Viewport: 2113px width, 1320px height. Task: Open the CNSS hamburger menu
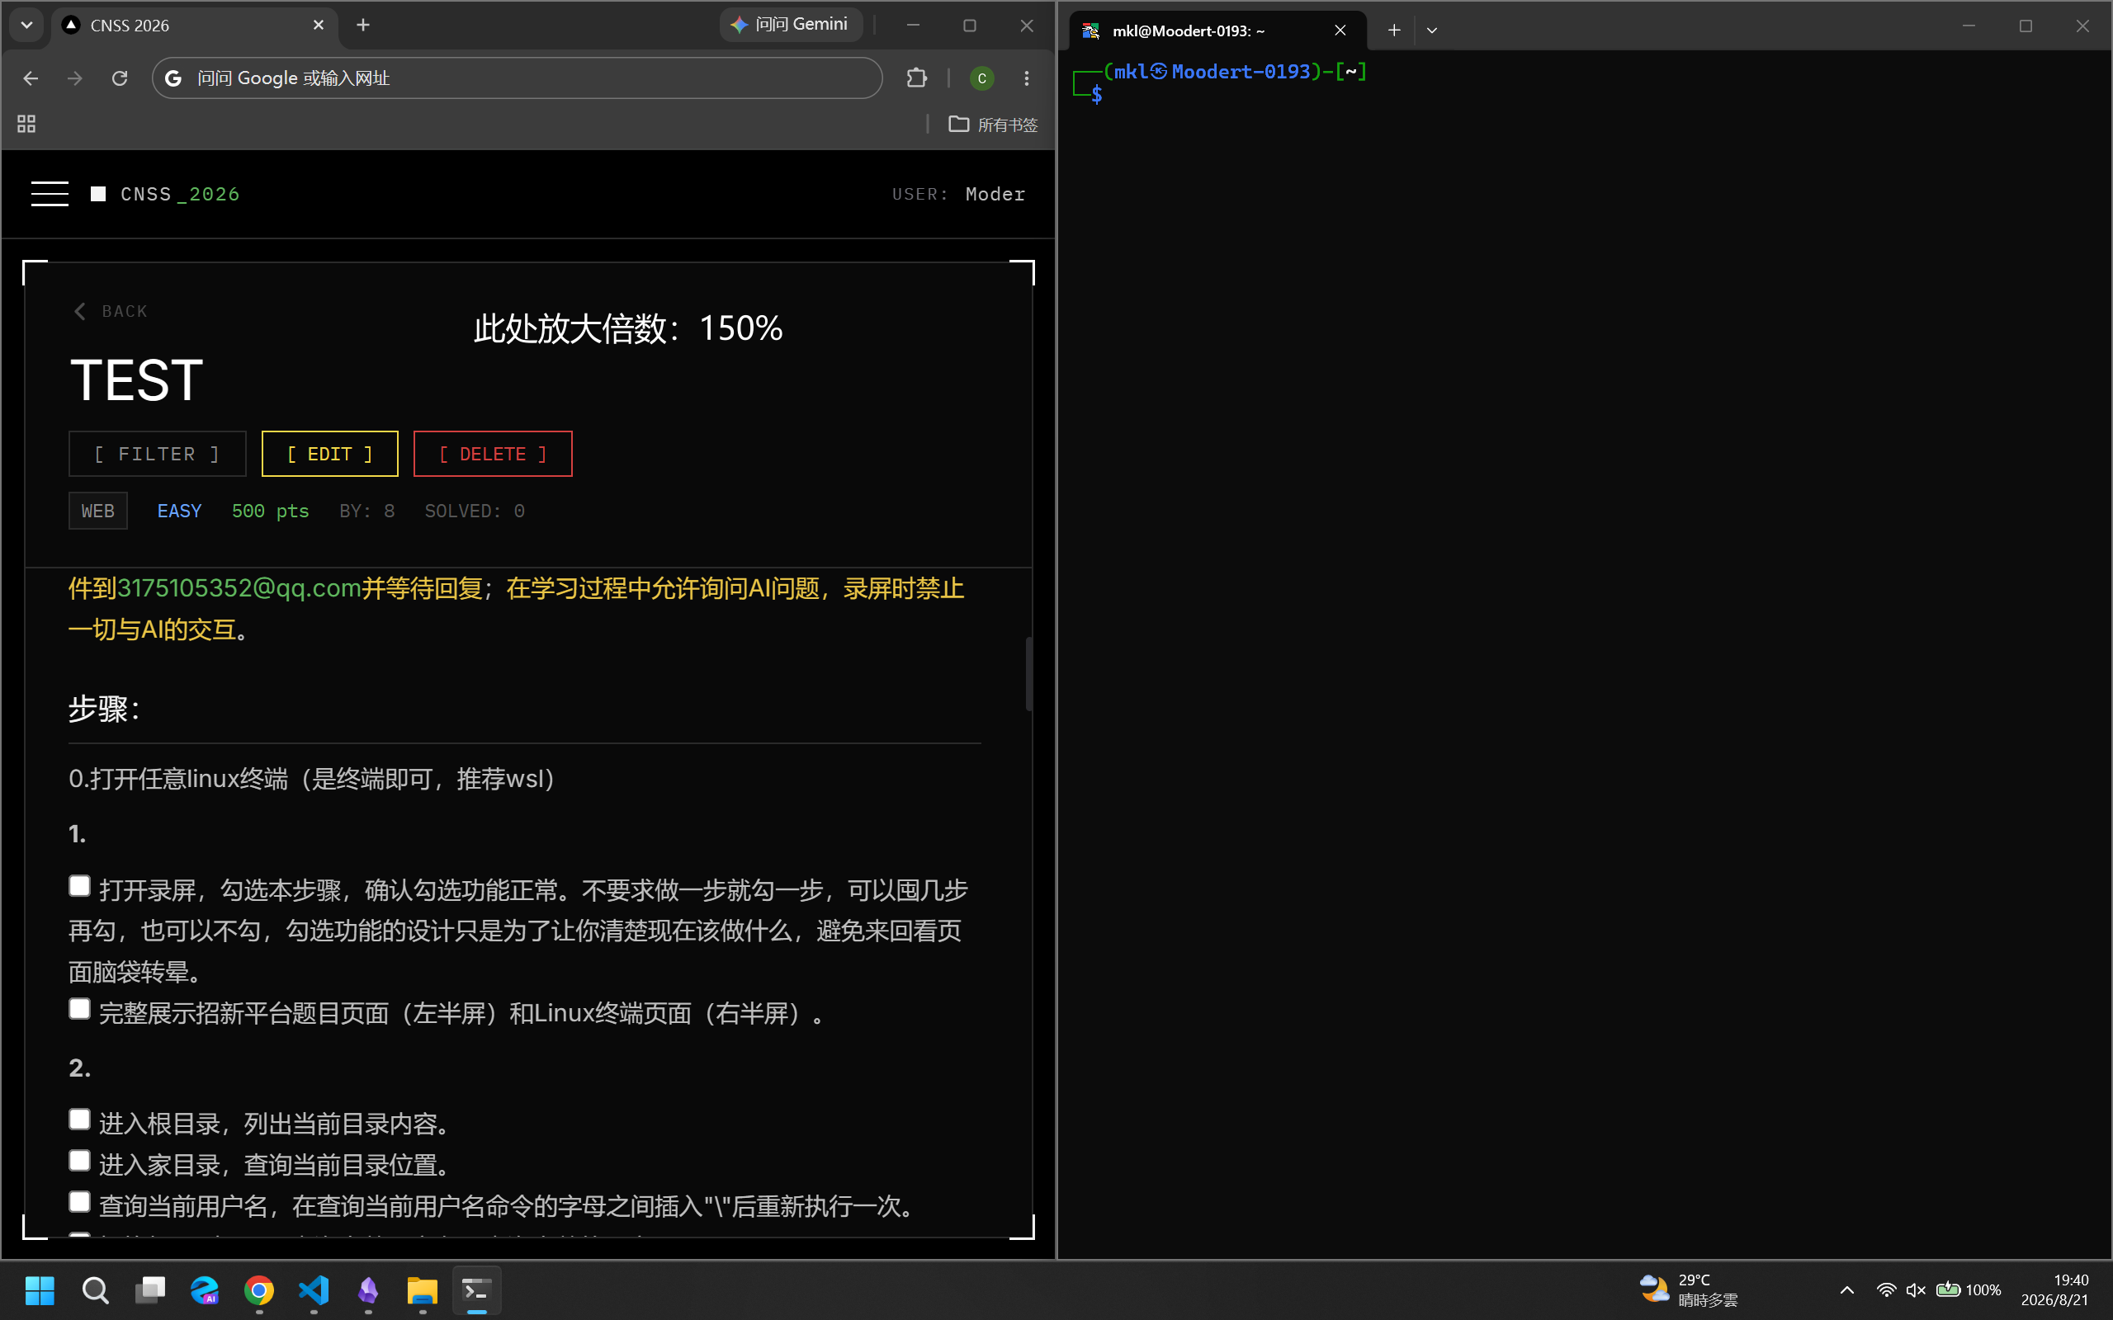[50, 194]
